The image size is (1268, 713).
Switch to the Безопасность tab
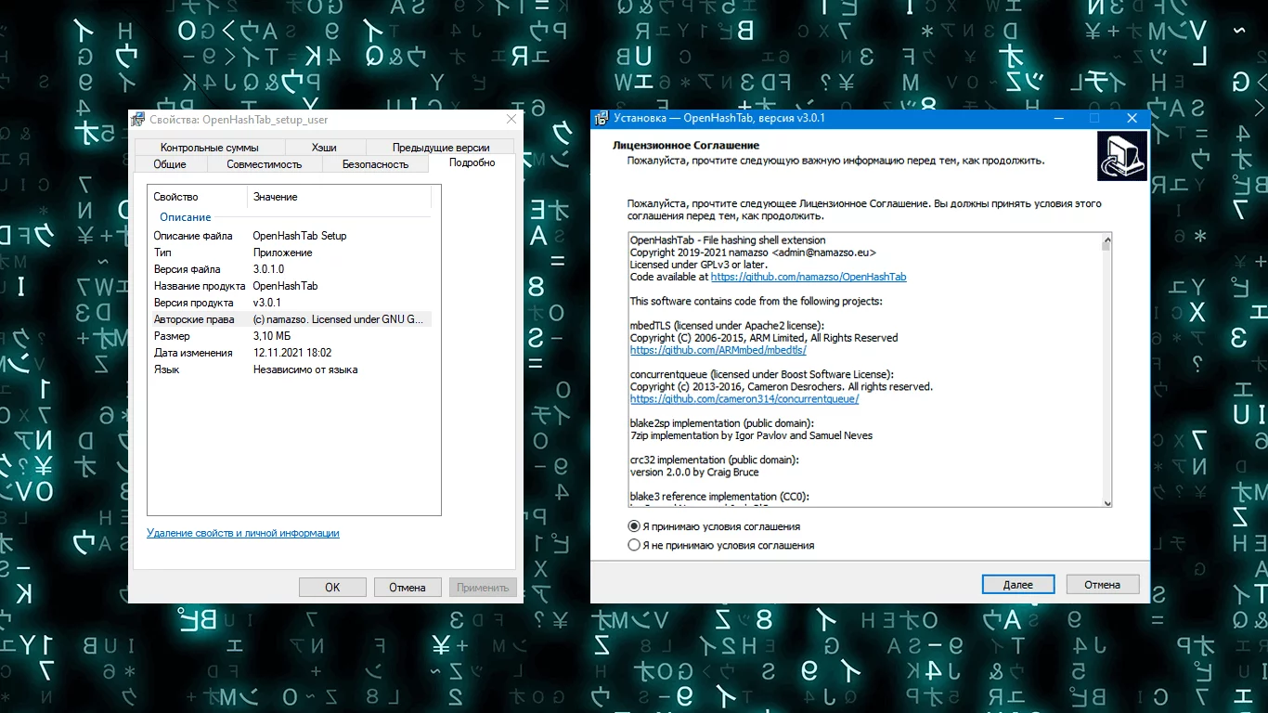coord(375,164)
